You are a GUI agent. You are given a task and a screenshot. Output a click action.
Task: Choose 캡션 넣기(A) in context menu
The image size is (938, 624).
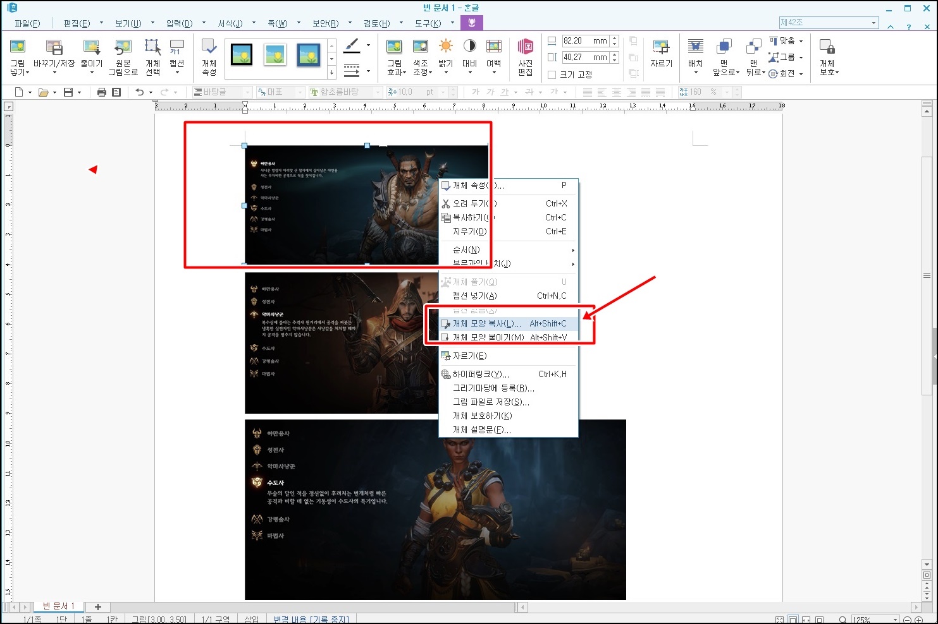(509, 296)
